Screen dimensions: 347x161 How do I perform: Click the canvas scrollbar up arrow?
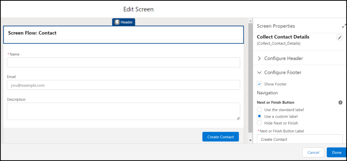point(250,21)
